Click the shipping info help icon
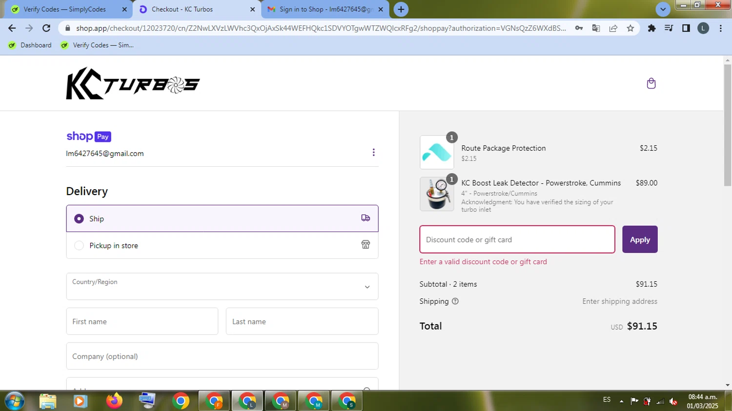This screenshot has height=411, width=732. click(x=455, y=301)
